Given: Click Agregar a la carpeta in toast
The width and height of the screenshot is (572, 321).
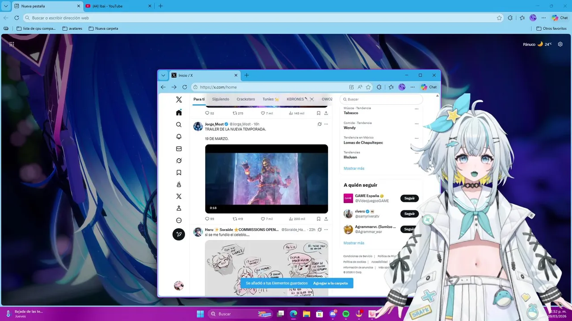Looking at the screenshot, I should coord(330,283).
